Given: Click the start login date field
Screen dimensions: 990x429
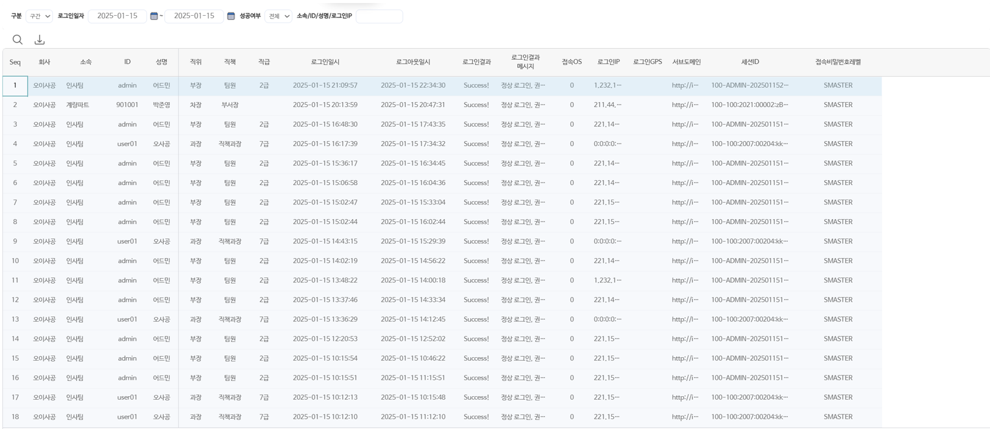Looking at the screenshot, I should pos(117,16).
